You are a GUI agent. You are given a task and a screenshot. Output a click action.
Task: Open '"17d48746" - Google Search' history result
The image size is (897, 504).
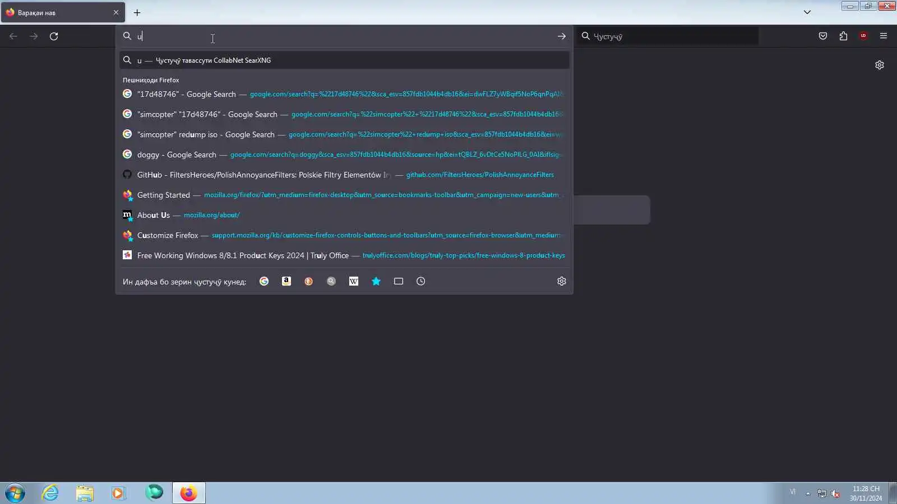point(344,94)
